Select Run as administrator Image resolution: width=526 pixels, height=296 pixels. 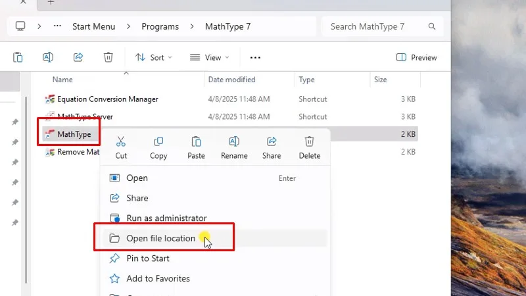pos(215,218)
